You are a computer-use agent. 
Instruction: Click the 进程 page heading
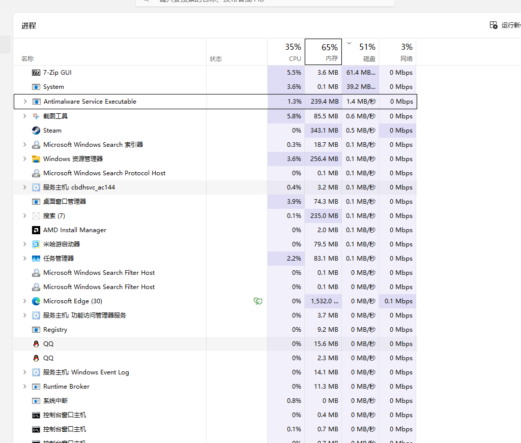29,25
